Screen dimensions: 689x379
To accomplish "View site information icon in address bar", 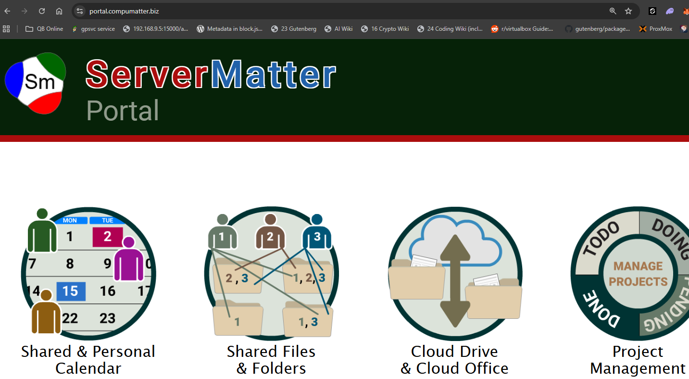I will pyautogui.click(x=80, y=11).
